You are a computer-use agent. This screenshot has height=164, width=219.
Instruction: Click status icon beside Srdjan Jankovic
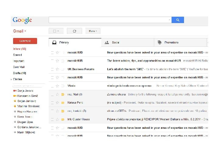[x=15, y=101]
